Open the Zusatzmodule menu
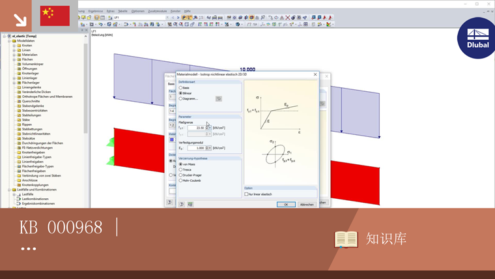Viewport: 495px width, 279px height. point(157,11)
